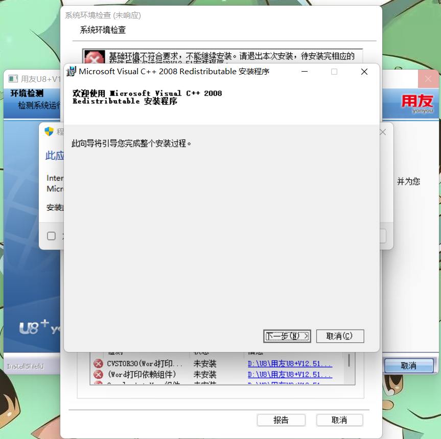Click Cancel (取消) in 用友U8 InstallShield window

[409, 365]
